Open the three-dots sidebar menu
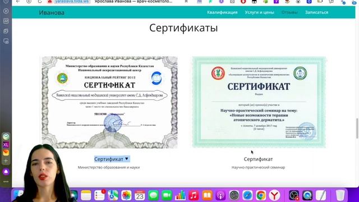359x202 pixels. click(x=6, y=182)
